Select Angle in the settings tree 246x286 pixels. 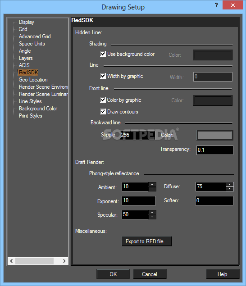pos(25,51)
